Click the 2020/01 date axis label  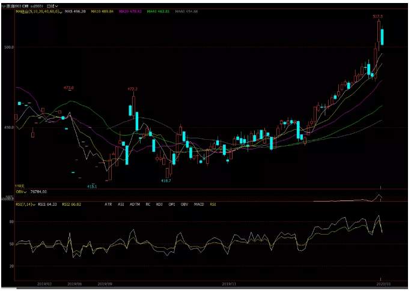coord(383,284)
